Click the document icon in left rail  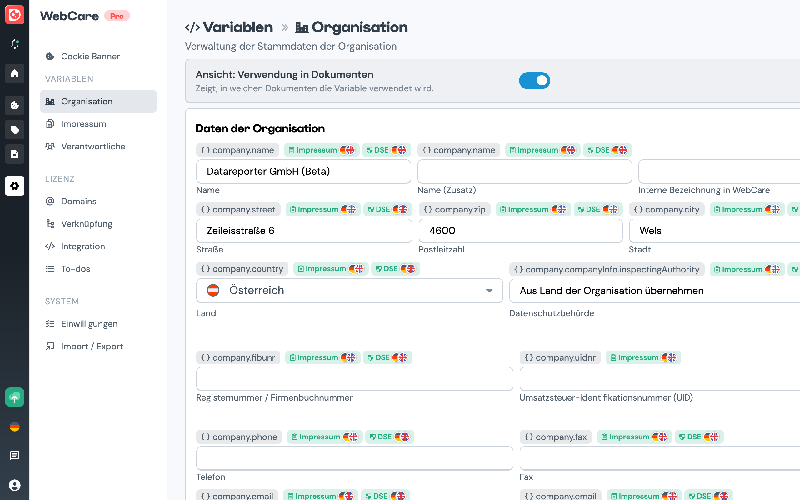pos(15,154)
